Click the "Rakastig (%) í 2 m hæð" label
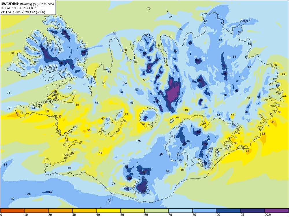The width and height of the screenshot is (289, 217). click(x=37, y=4)
